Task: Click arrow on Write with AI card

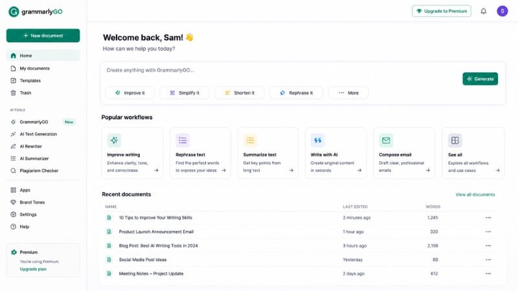Action: [x=359, y=170]
